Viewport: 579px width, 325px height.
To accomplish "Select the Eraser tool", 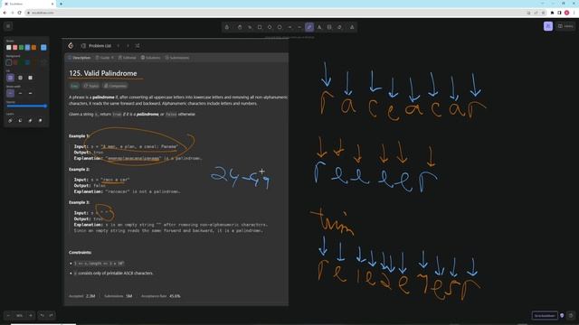I will tap(339, 27).
